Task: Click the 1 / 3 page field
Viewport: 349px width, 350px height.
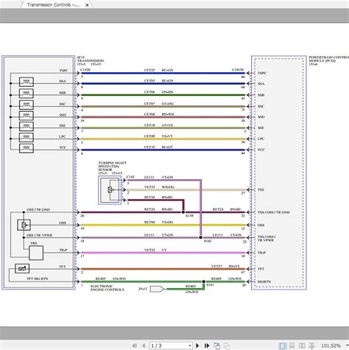Action: (169, 346)
